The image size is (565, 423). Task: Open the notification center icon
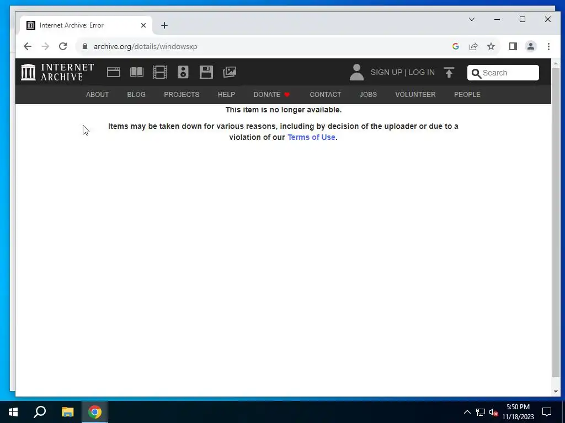[x=547, y=412]
